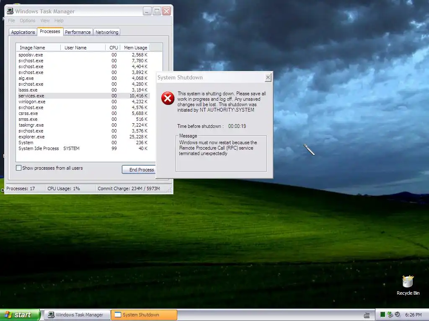Switch to the Networking tab
The height and width of the screenshot is (321, 429).
(x=107, y=32)
